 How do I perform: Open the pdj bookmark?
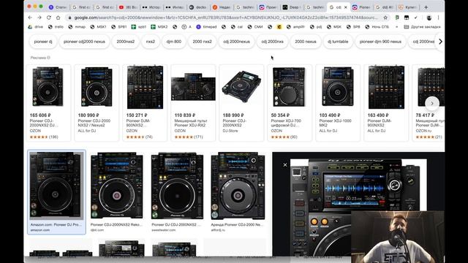click(x=316, y=27)
